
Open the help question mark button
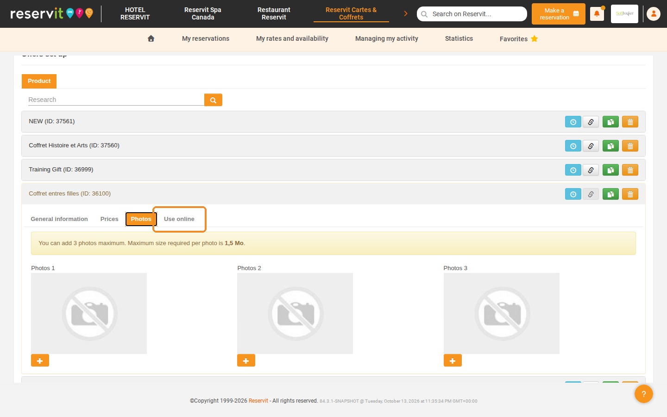click(644, 394)
